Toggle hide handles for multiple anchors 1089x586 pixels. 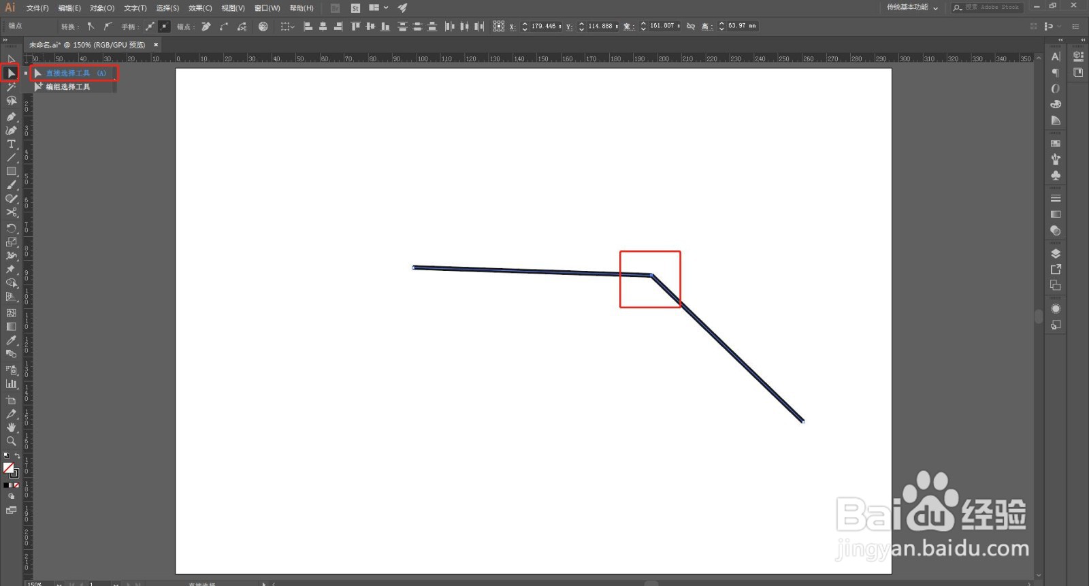pos(164,27)
